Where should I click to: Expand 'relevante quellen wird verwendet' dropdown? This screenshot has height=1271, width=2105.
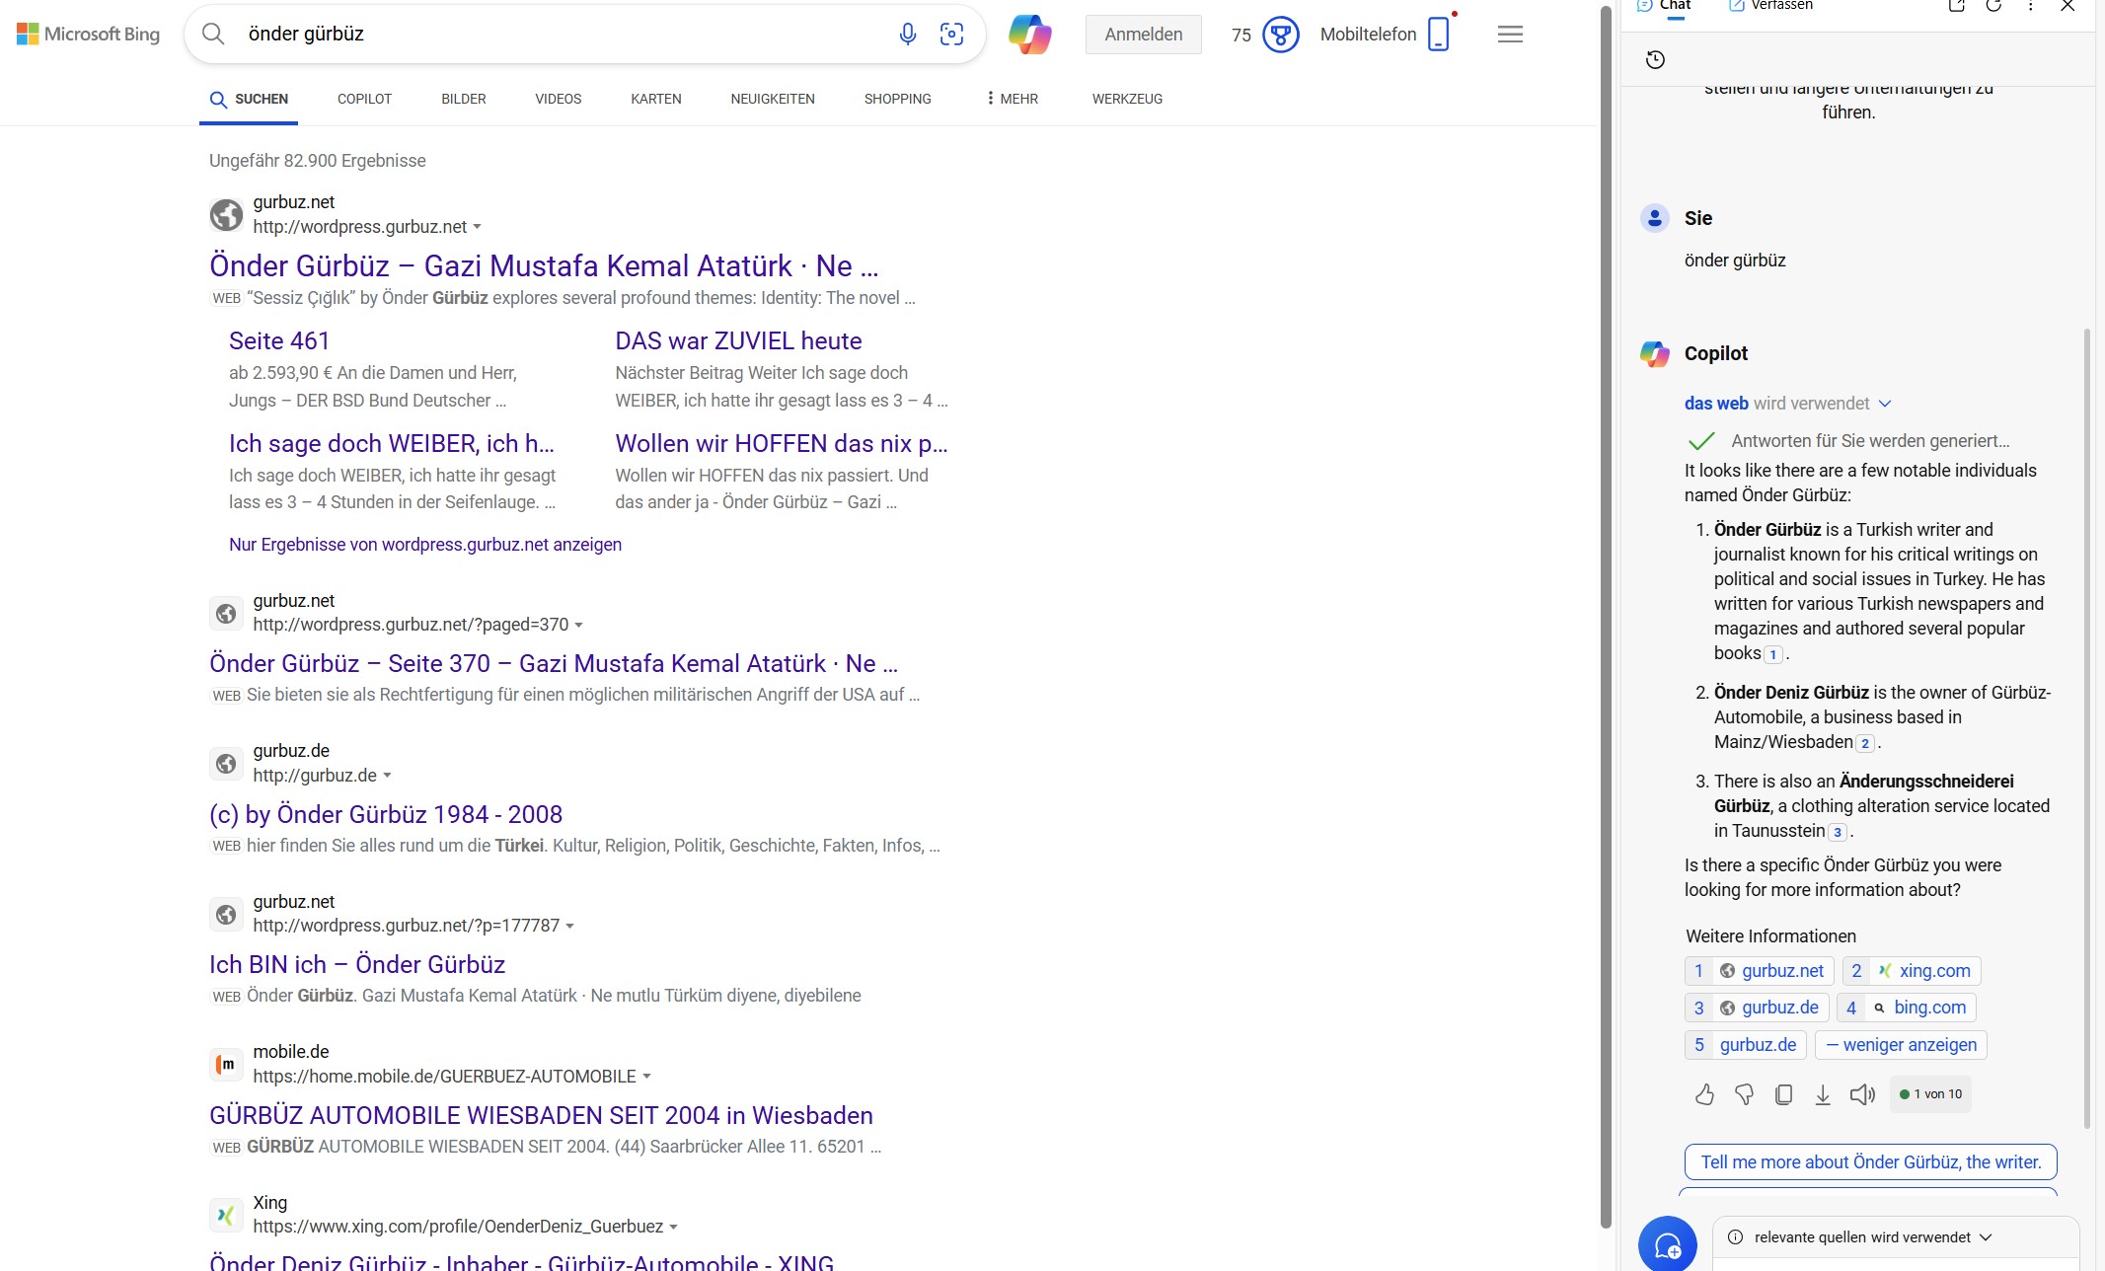[1986, 1237]
